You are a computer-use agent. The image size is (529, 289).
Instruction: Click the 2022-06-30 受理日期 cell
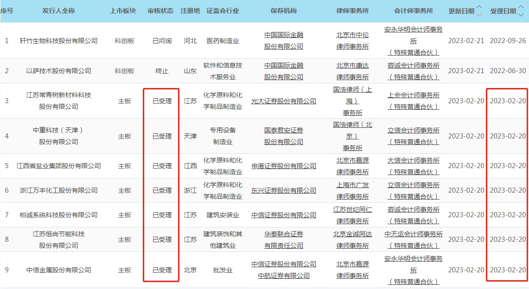point(508,71)
